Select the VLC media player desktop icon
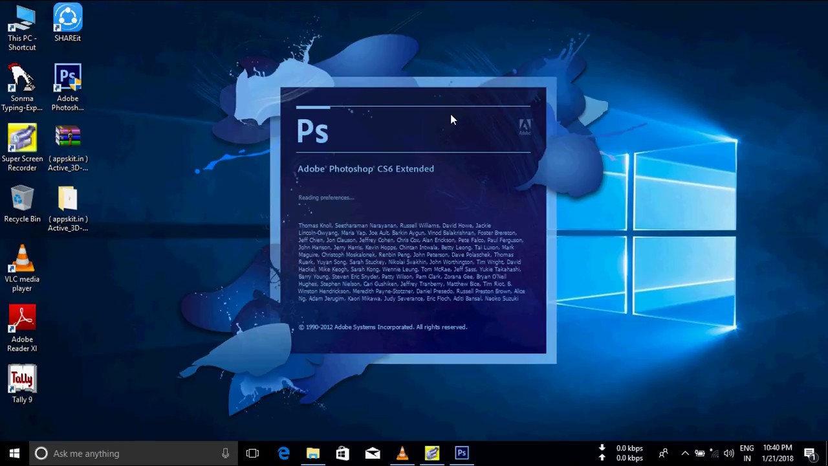Image resolution: width=828 pixels, height=466 pixels. pyautogui.click(x=22, y=269)
